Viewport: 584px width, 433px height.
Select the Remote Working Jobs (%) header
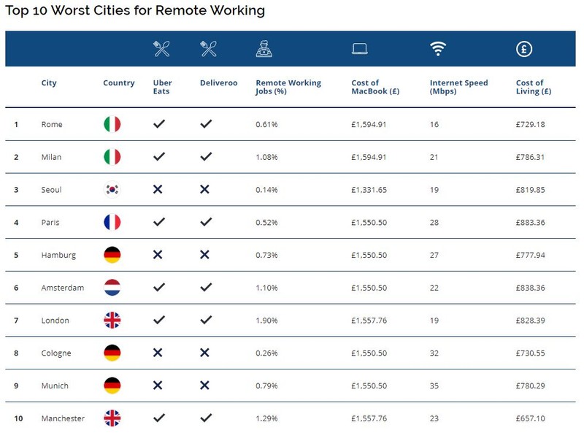pyautogui.click(x=288, y=87)
